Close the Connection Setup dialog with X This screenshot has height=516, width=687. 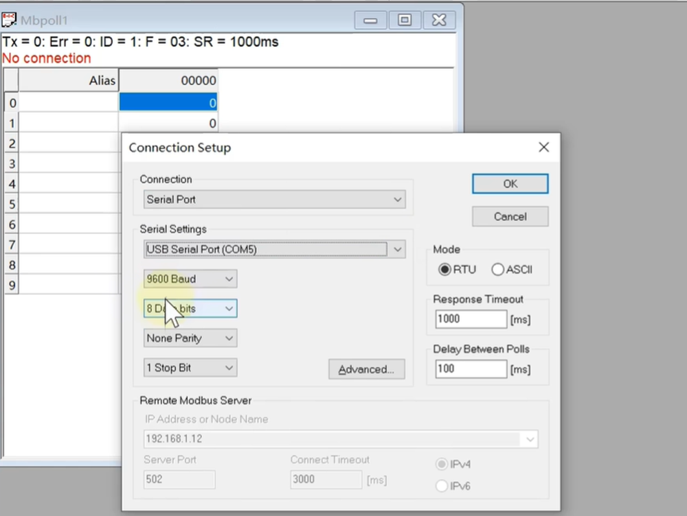click(x=543, y=148)
